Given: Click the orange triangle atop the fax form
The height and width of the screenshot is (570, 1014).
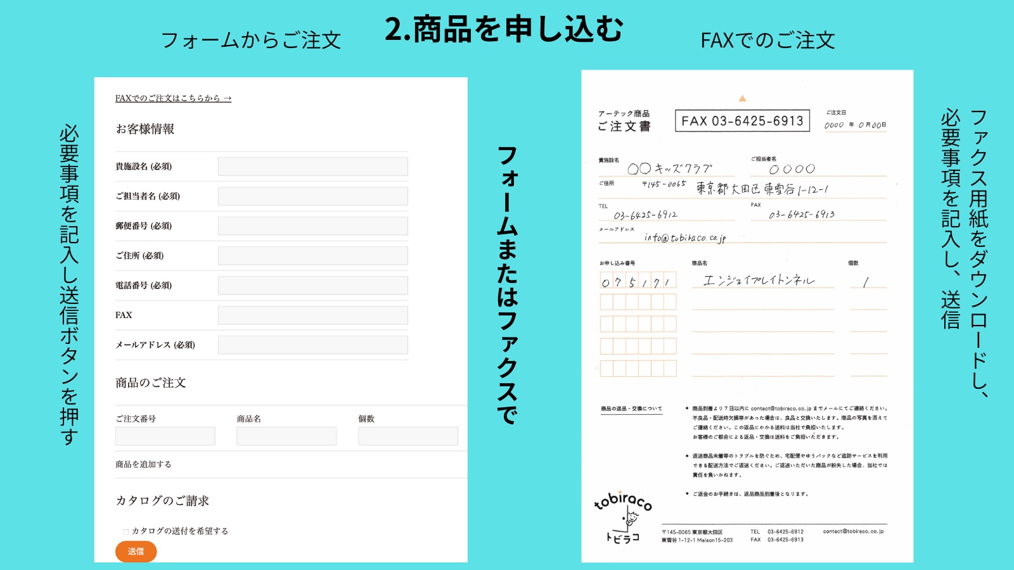Looking at the screenshot, I should [x=742, y=99].
